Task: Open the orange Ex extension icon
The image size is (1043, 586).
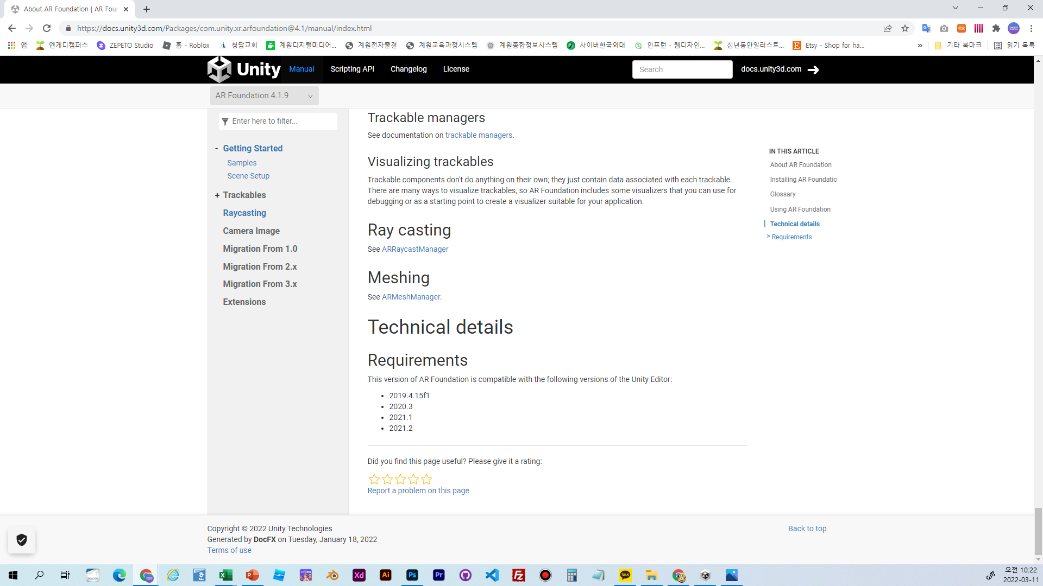Action: 962,28
